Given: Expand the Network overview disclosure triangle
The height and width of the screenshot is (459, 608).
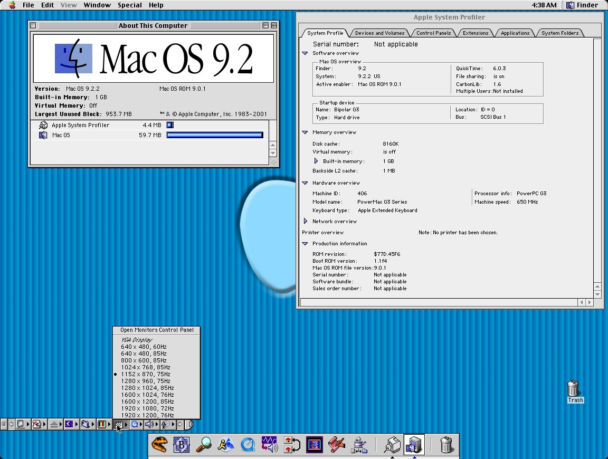Looking at the screenshot, I should [306, 222].
